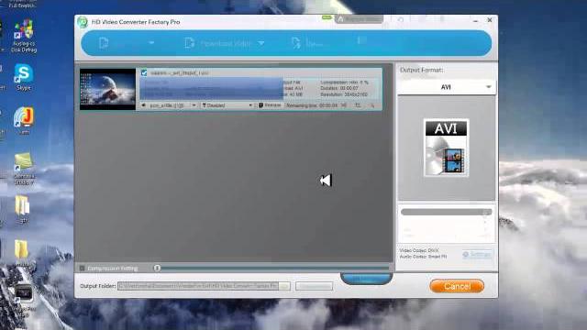
Task: Expand the Add Files dropdown arrow
Action: pyautogui.click(x=151, y=43)
